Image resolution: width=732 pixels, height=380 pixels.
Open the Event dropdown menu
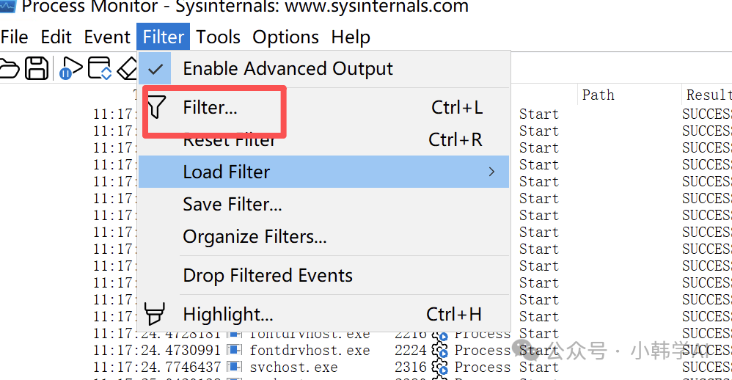tap(108, 37)
